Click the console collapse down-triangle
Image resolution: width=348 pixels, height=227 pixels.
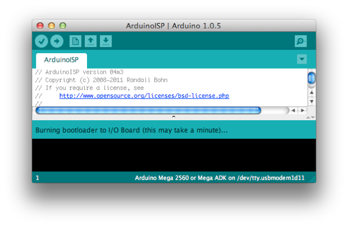[x=313, y=117]
